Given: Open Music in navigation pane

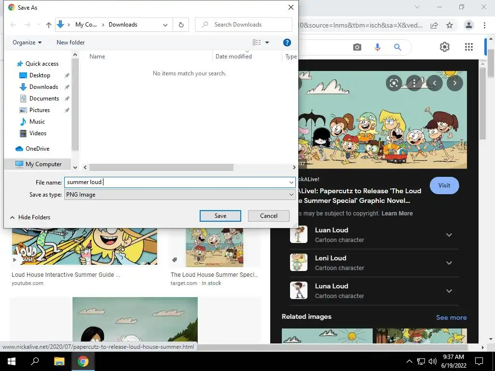Looking at the screenshot, I should coord(37,121).
